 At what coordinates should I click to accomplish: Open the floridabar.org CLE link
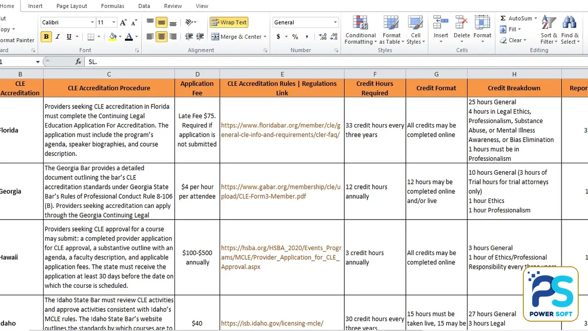(x=280, y=130)
